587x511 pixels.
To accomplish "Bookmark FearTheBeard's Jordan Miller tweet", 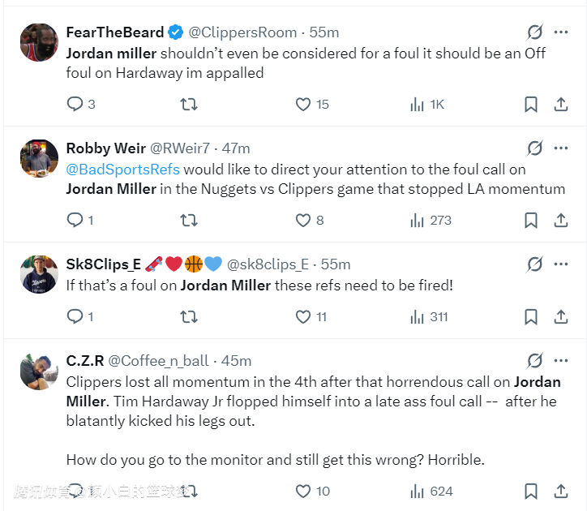I will [531, 104].
